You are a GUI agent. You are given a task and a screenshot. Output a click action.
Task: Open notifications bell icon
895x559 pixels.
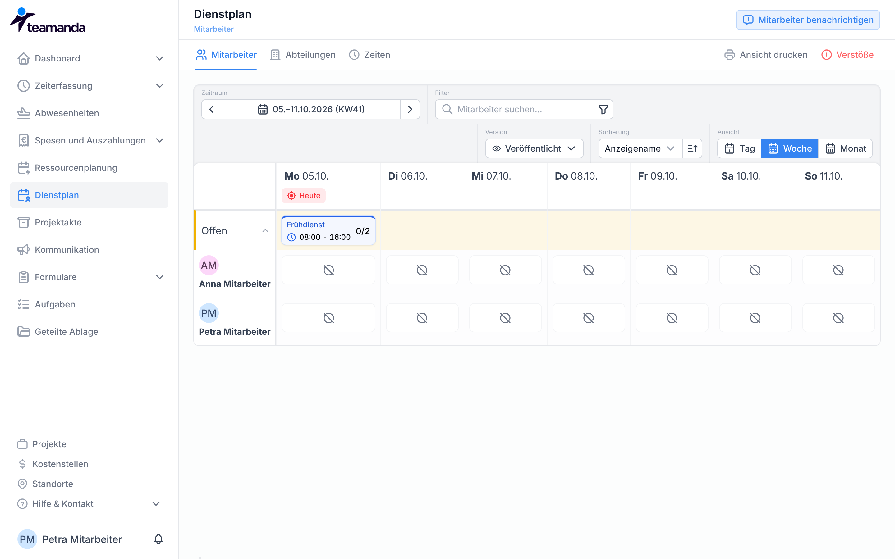(158, 539)
